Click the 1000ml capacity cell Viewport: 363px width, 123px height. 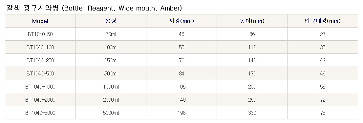(x=111, y=87)
